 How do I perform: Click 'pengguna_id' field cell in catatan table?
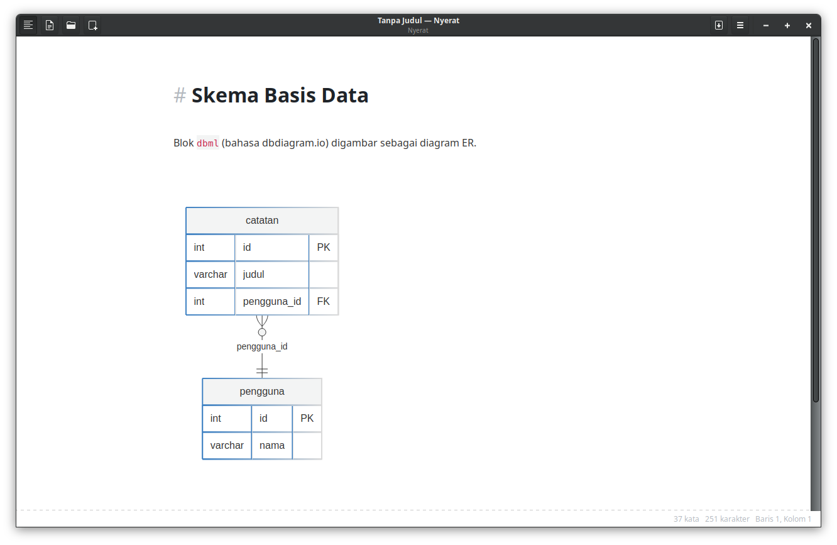(272, 302)
